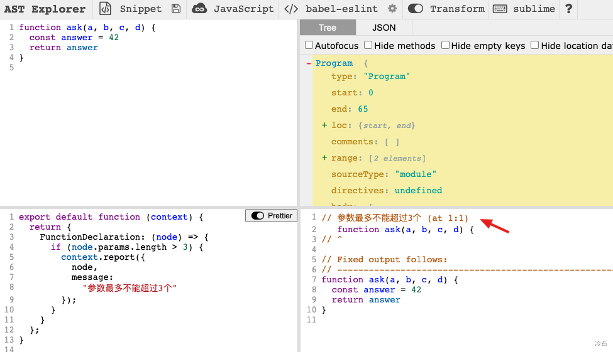Toggle the Transform switch
Screen dimensions: 613x352
point(416,9)
